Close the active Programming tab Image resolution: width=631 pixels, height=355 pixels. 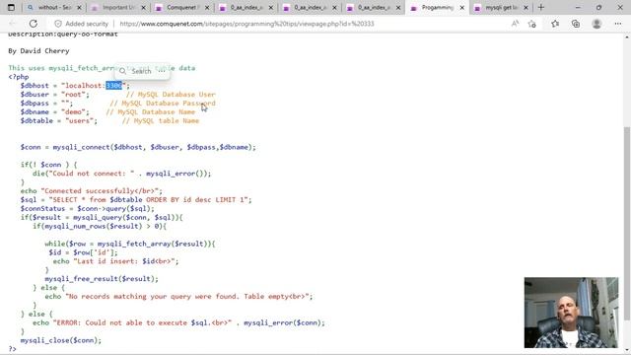(x=462, y=8)
